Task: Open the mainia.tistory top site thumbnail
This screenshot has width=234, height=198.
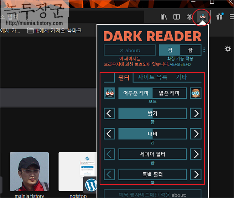Action: [29, 172]
